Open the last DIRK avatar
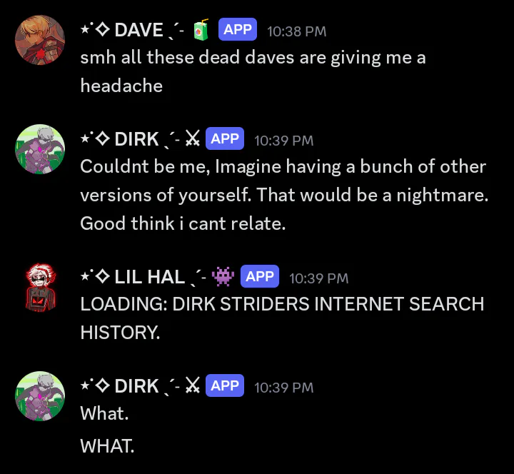Viewport: 514px width, 474px height. [x=40, y=396]
